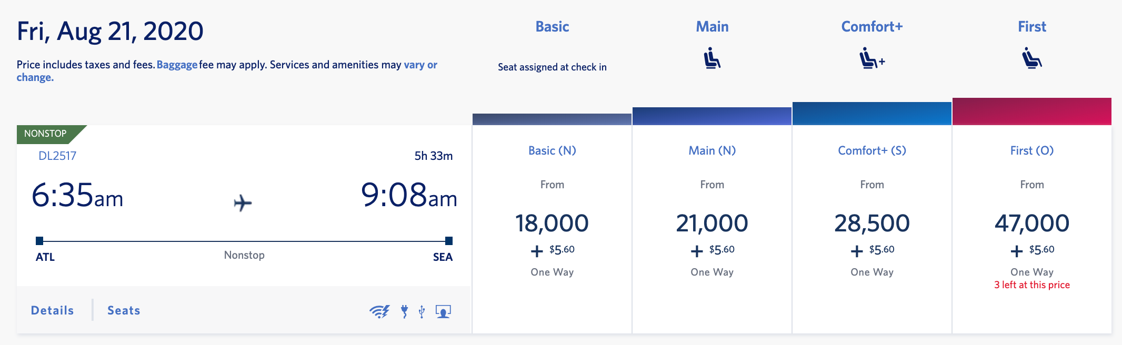This screenshot has height=345, width=1122.
Task: Click the Wi-Fi amenity icon
Action: pos(379,311)
